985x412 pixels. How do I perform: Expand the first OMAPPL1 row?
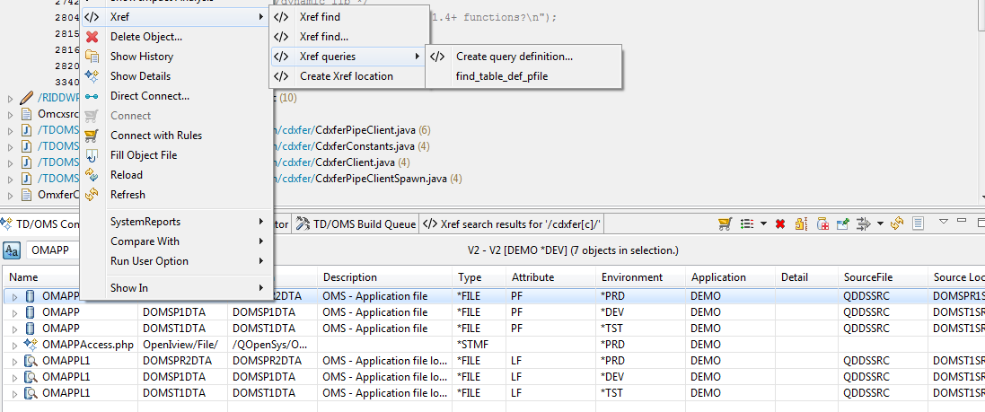(x=14, y=361)
